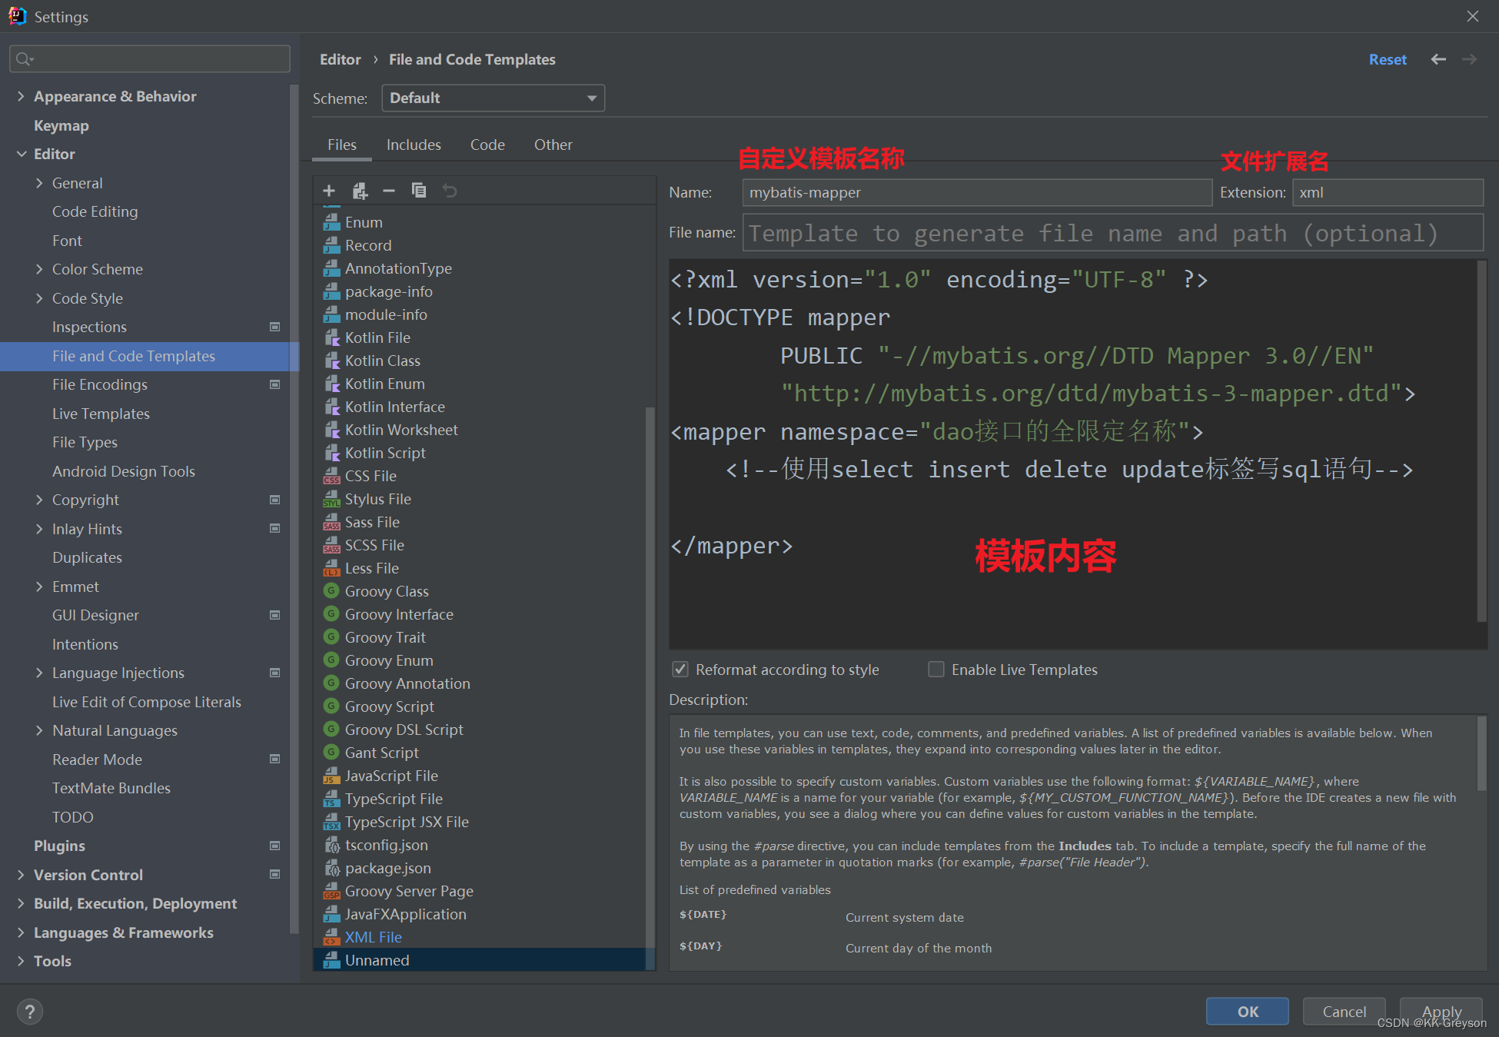Switch to the Other tab

[x=553, y=145]
